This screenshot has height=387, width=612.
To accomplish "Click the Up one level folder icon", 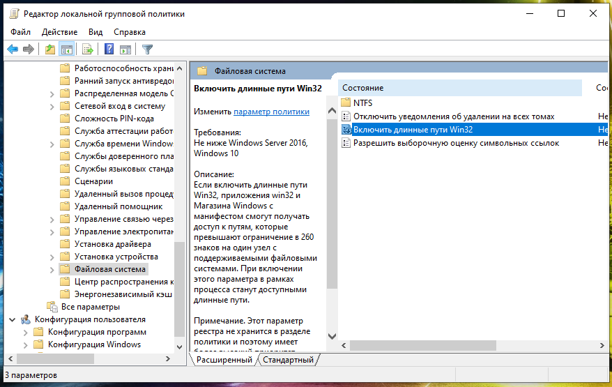I will point(49,49).
